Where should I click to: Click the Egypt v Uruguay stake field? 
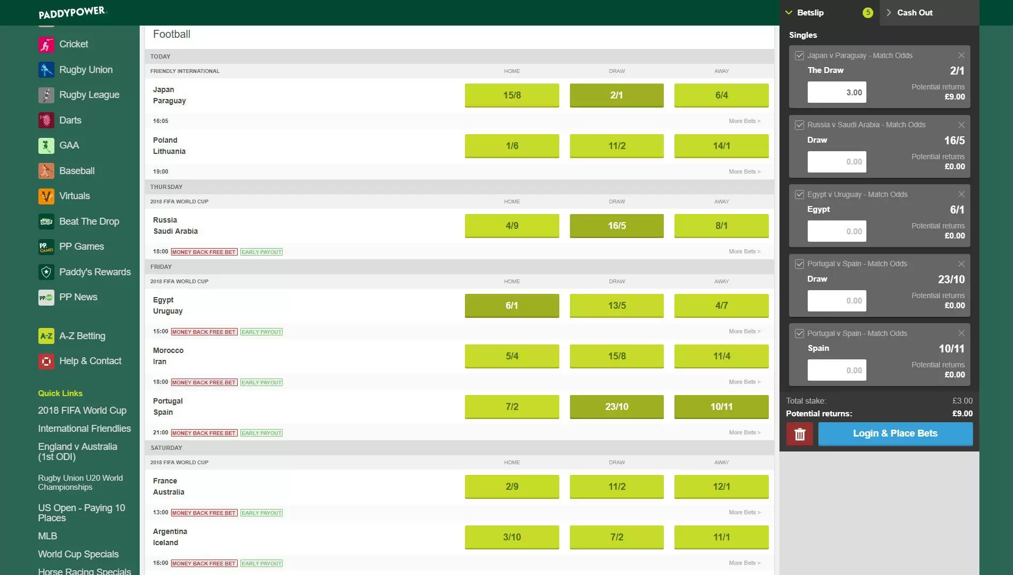click(837, 232)
